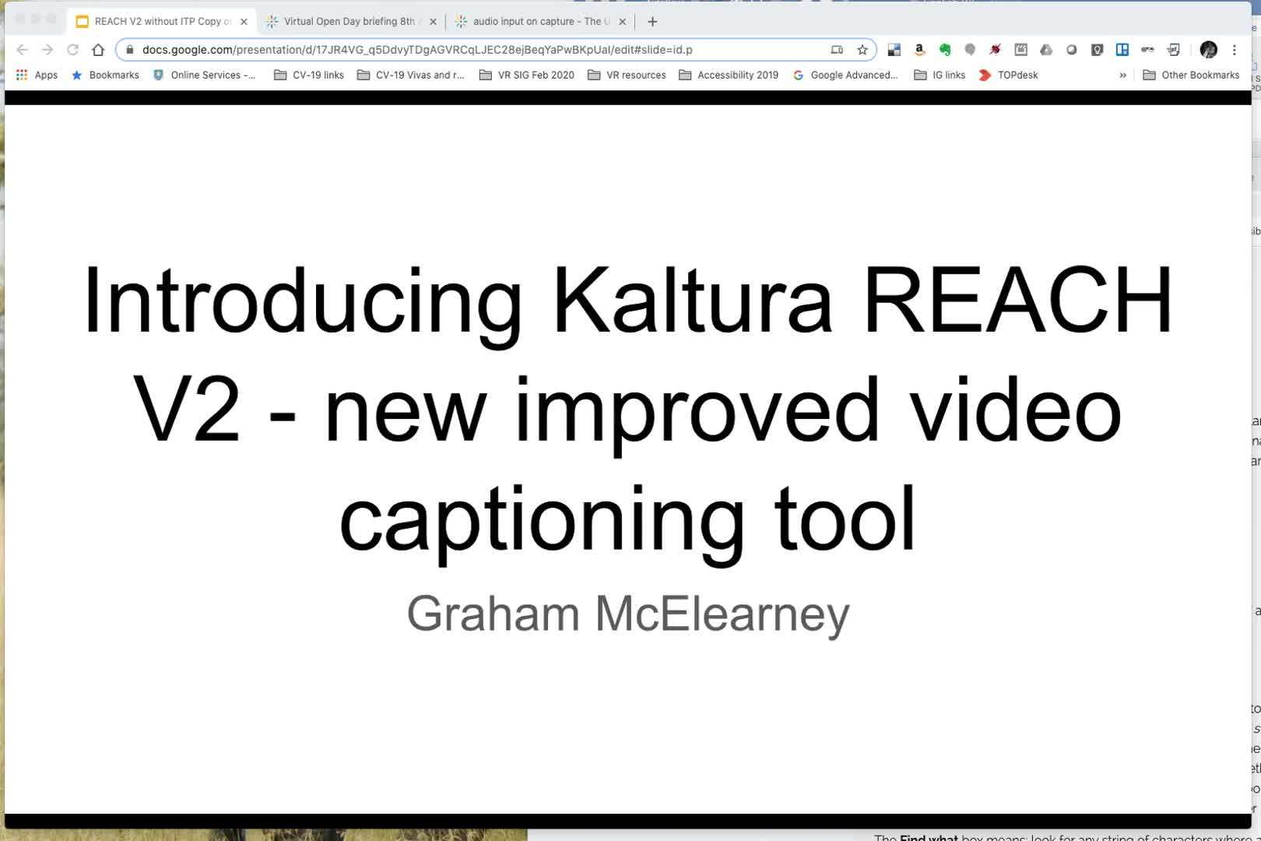The height and width of the screenshot is (841, 1261).
Task: Open a new browser tab
Action: pyautogui.click(x=652, y=22)
